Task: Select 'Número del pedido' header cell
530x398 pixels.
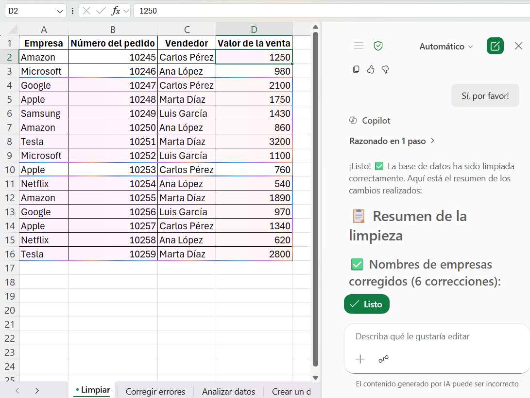Action: pyautogui.click(x=113, y=43)
